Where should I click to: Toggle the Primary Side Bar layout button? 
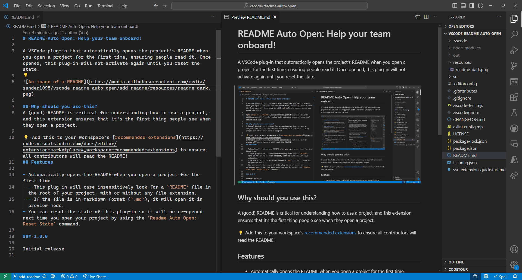(x=455, y=6)
